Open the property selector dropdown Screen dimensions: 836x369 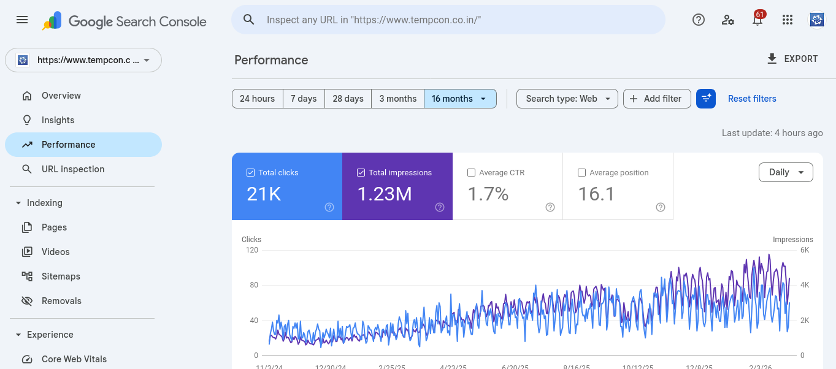[x=83, y=60]
